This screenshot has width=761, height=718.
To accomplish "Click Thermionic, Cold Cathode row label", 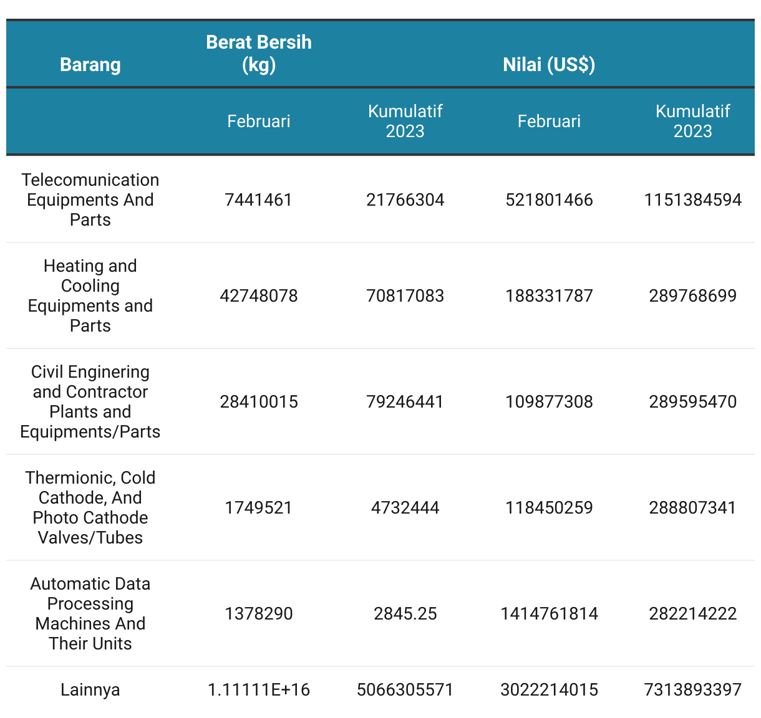I will coord(90,507).
